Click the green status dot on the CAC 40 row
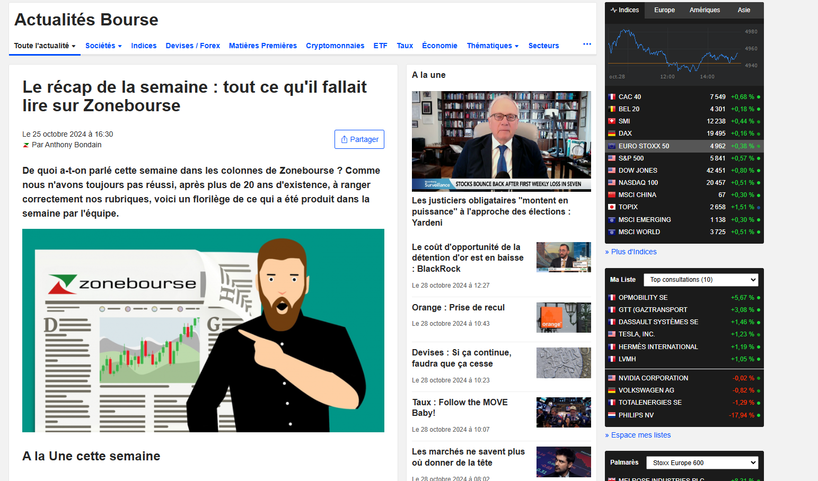The image size is (818, 481). point(759,97)
